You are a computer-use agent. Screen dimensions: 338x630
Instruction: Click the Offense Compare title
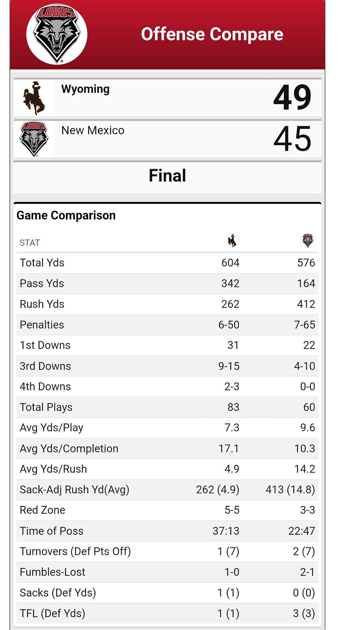[212, 34]
